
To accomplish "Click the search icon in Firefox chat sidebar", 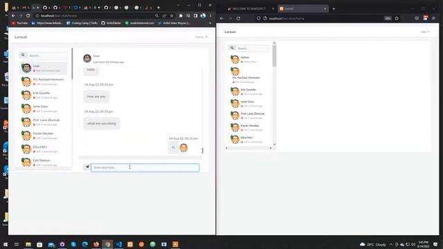I will pos(233,48).
